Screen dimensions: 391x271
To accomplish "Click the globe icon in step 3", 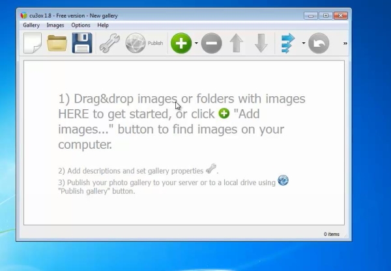I will [283, 180].
